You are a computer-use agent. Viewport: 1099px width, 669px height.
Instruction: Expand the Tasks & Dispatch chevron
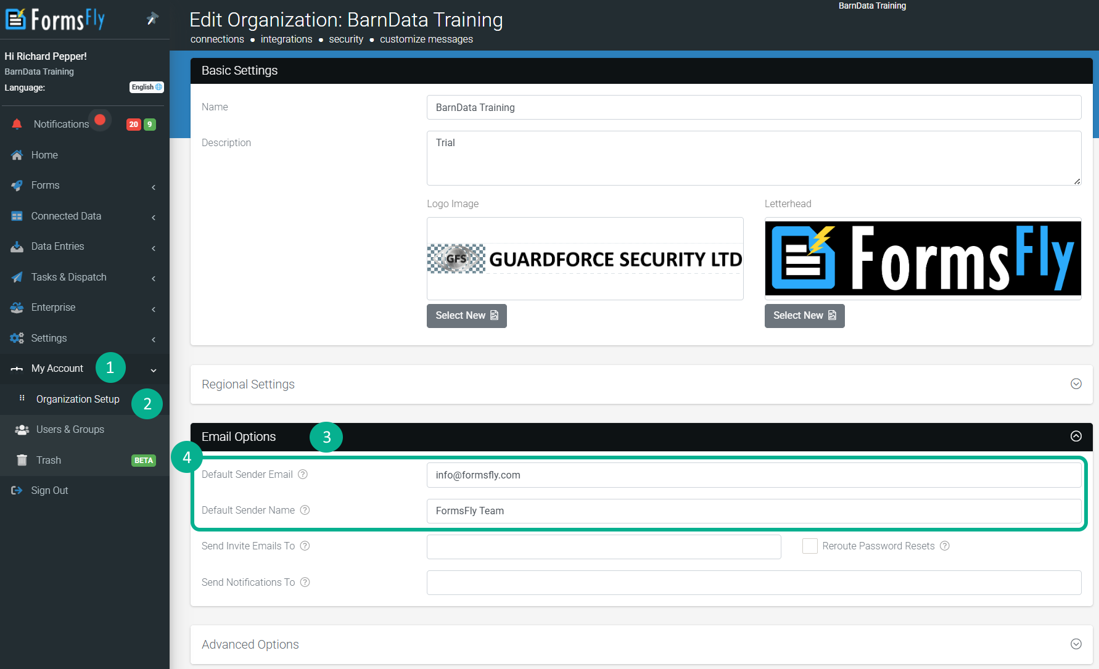(154, 278)
